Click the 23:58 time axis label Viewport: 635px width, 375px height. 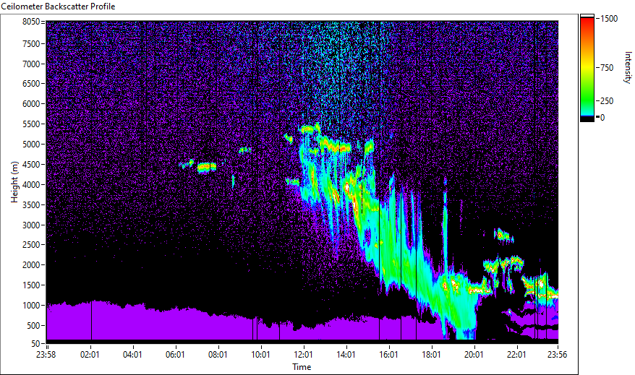[x=46, y=355]
